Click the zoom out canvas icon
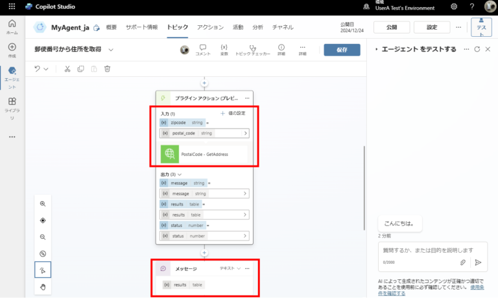498x298 pixels. (43, 237)
